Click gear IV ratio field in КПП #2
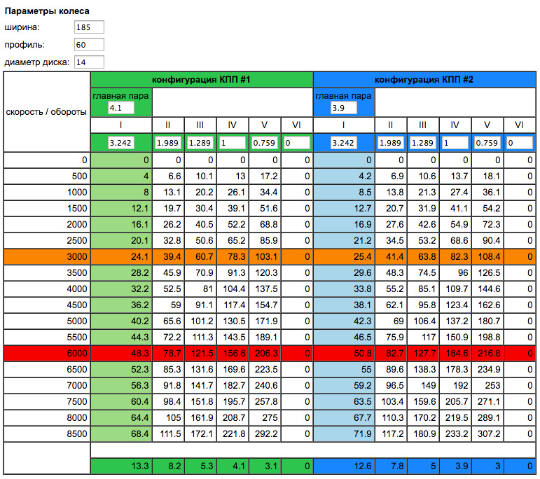 pos(455,143)
